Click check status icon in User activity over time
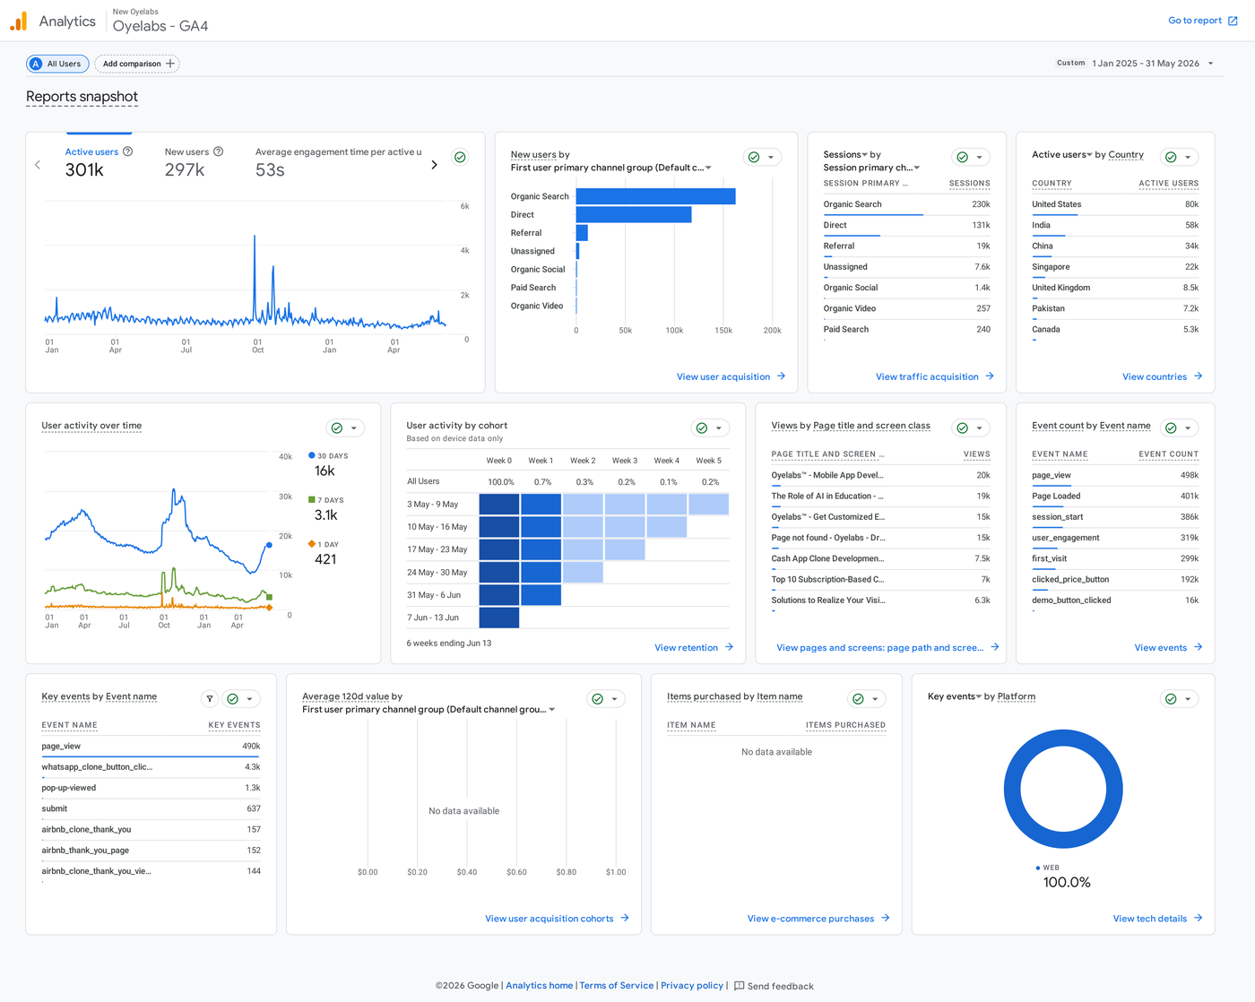Image resolution: width=1255 pixels, height=1002 pixels. point(337,428)
